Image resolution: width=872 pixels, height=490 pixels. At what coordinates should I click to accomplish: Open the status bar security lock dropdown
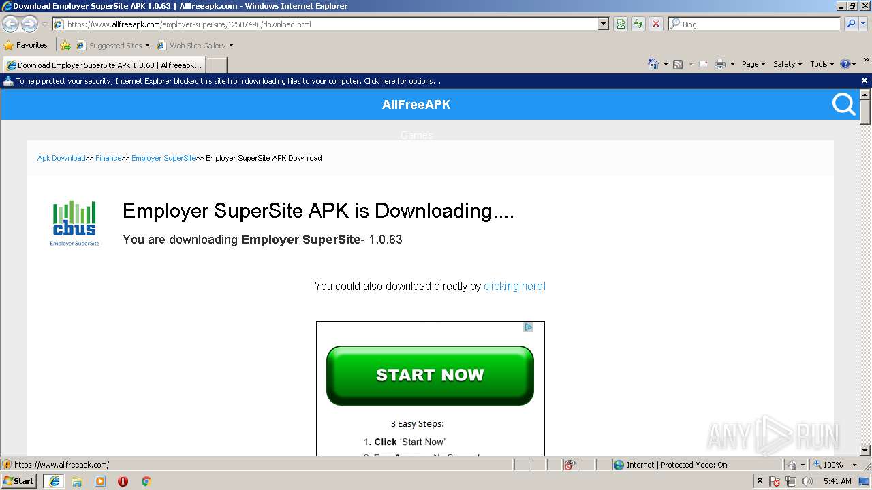796,465
